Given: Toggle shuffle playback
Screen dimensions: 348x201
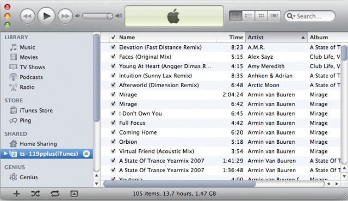Looking at the screenshot, I should coord(35,194).
